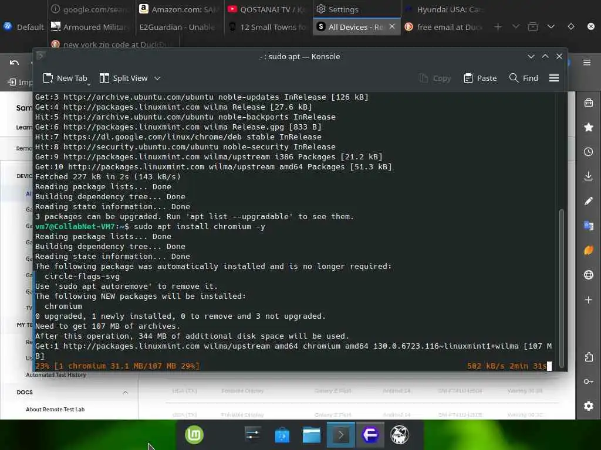This screenshot has width=601, height=450.
Task: Switch to the Armoured Military browser tab
Action: [91, 27]
